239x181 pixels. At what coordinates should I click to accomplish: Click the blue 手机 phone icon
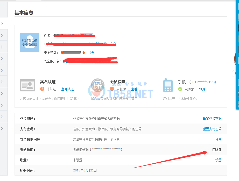coord(168,85)
